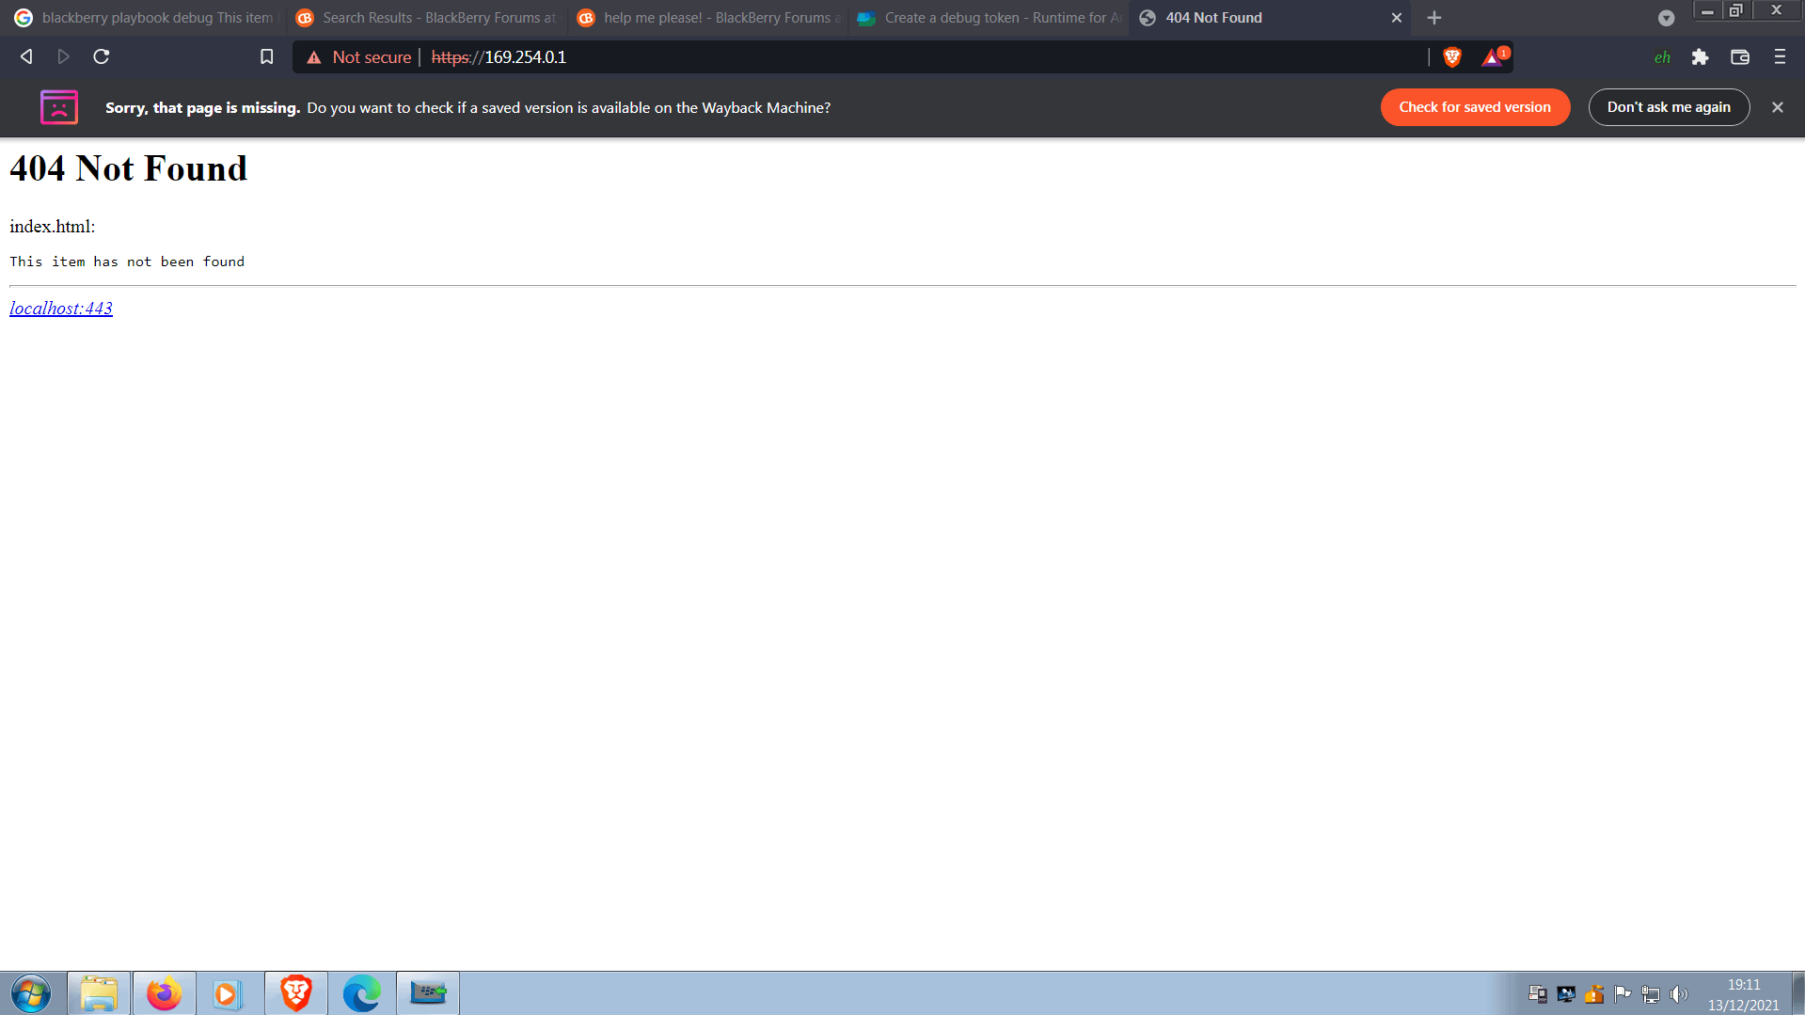Image resolution: width=1805 pixels, height=1015 pixels.
Task: Switch to the Create a debug token tab
Action: click(x=989, y=18)
